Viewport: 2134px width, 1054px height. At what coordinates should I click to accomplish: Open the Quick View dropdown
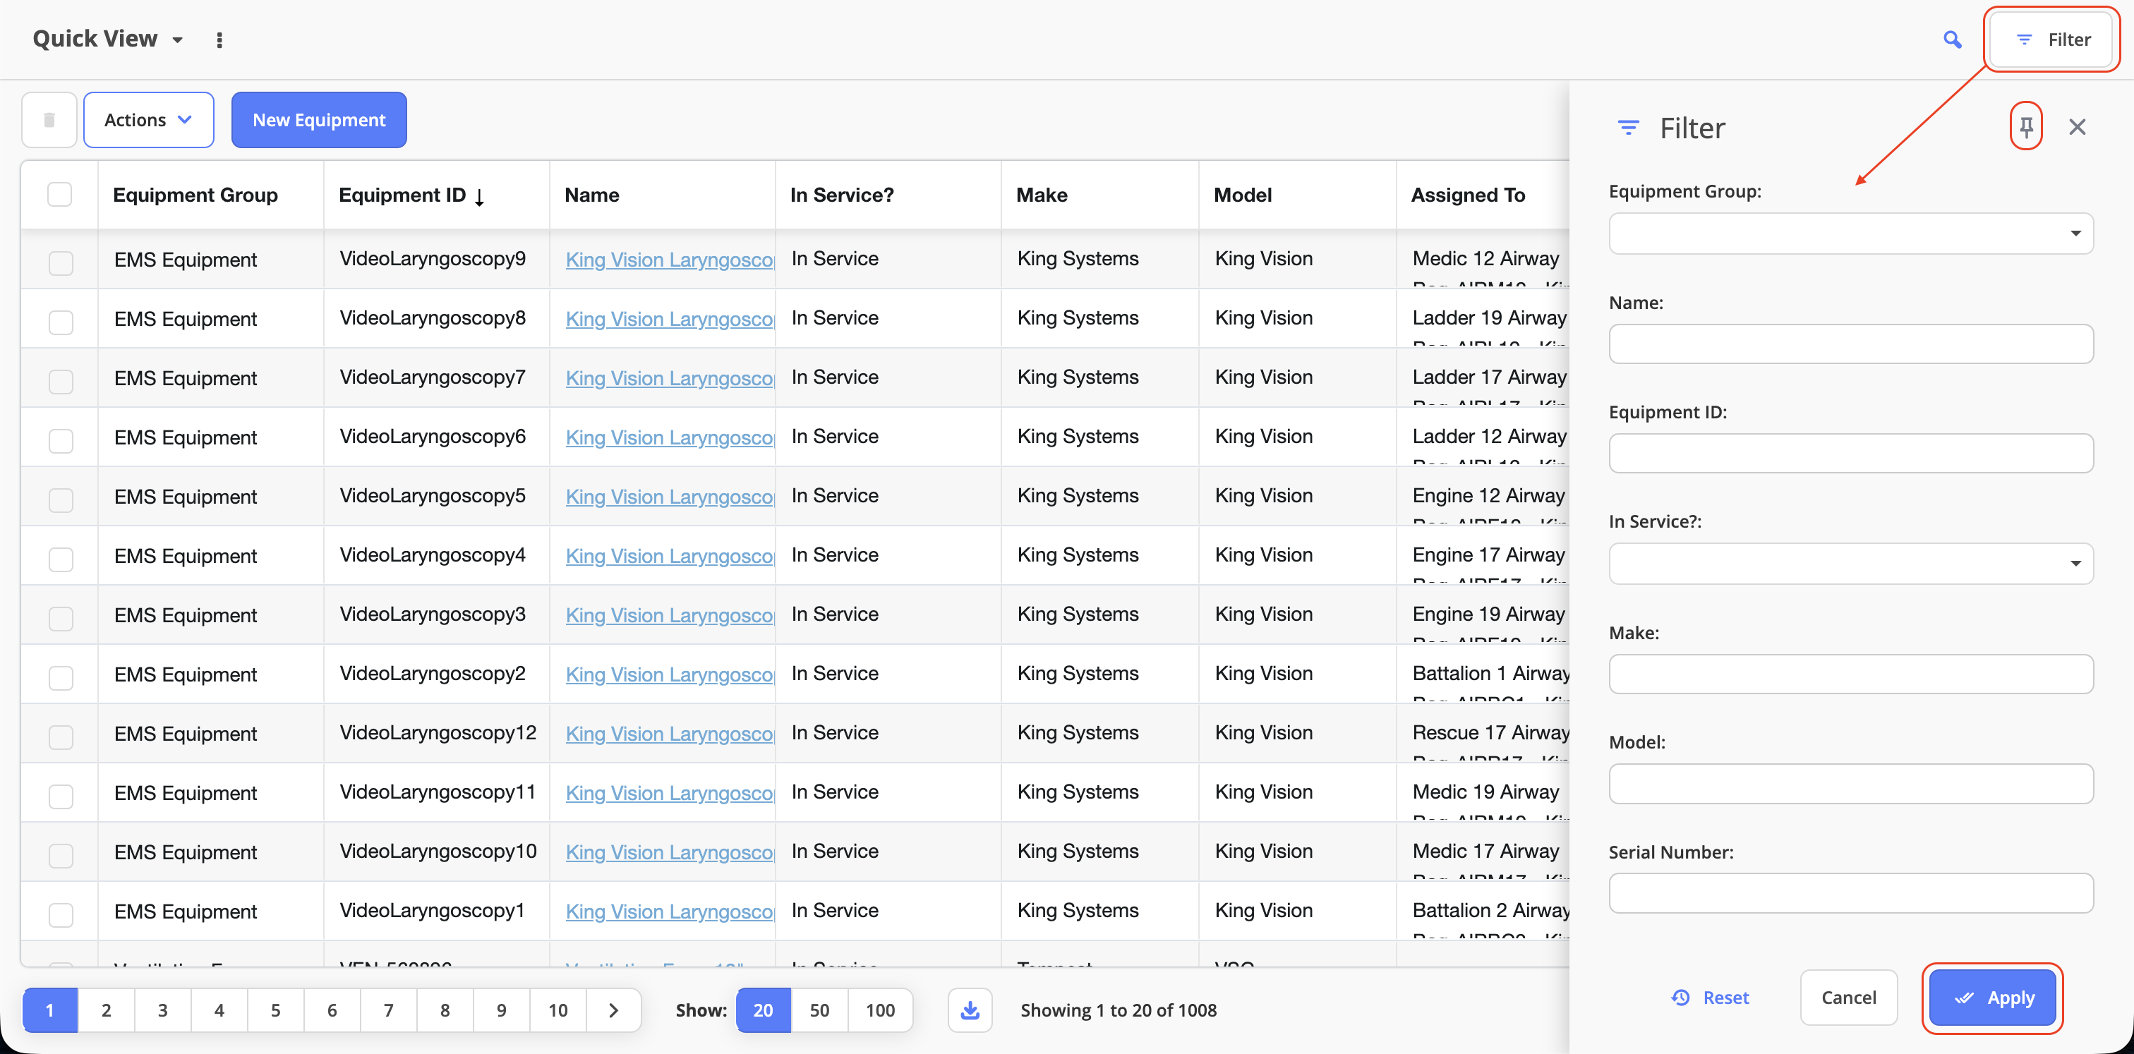[x=108, y=39]
